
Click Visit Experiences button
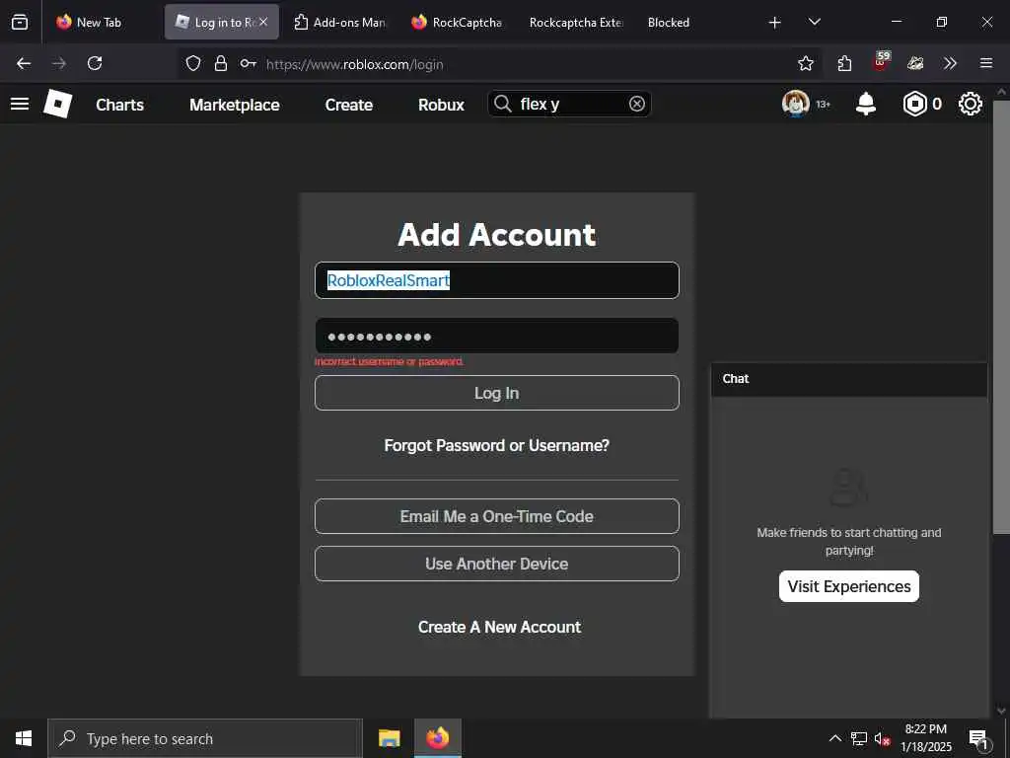tap(849, 586)
